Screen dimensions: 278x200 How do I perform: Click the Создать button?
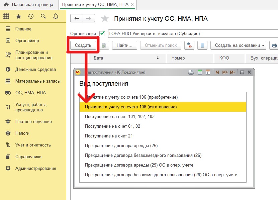pyautogui.click(x=83, y=45)
